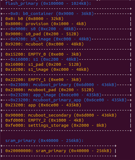Click the EMPTY_1 partition line
The height and width of the screenshot is (160, 135).
pyautogui.click(x=43, y=80)
